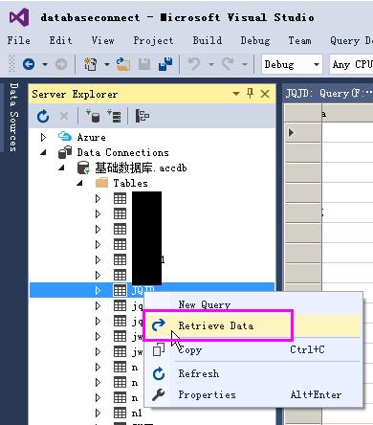
Task: Click the Open File toolbar icon
Action: pyautogui.click(x=123, y=64)
